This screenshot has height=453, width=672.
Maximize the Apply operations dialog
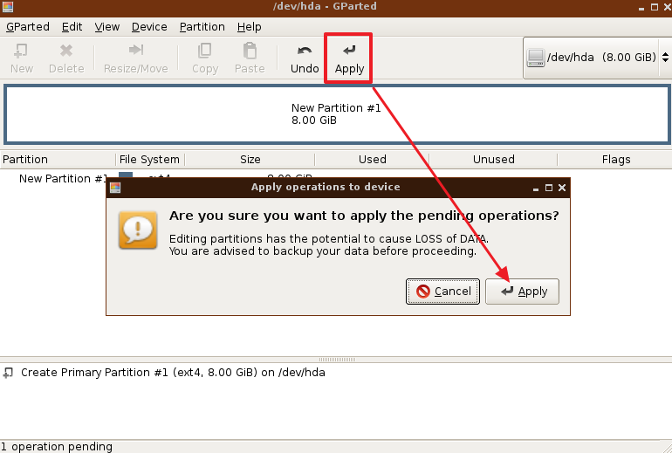549,188
